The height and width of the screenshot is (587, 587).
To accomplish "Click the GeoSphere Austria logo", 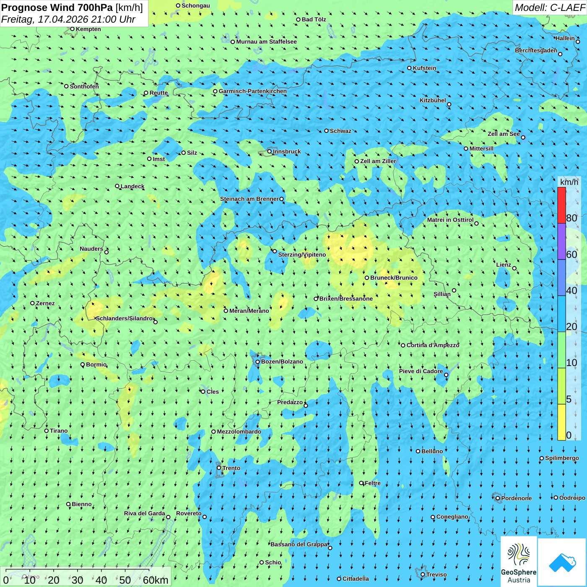I will [519, 562].
